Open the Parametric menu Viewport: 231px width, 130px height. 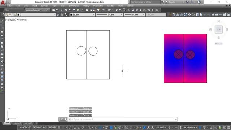(98, 6)
